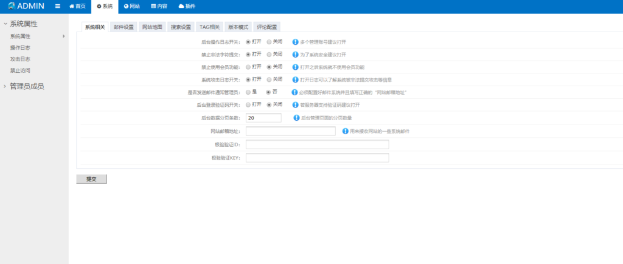The width and height of the screenshot is (623, 264).
Task: Focus the 极验验证ID input field
Action: point(318,144)
